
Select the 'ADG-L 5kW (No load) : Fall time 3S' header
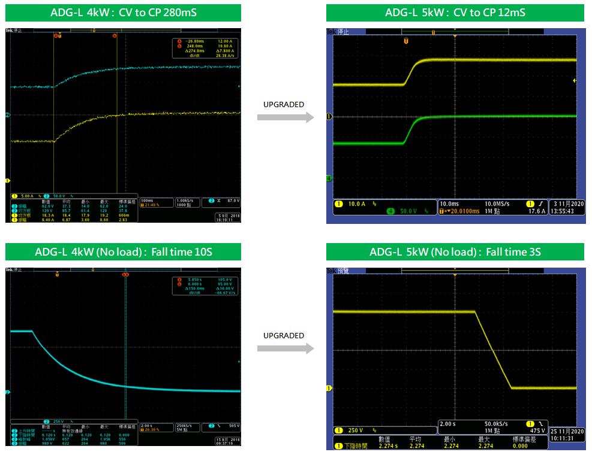455,251
